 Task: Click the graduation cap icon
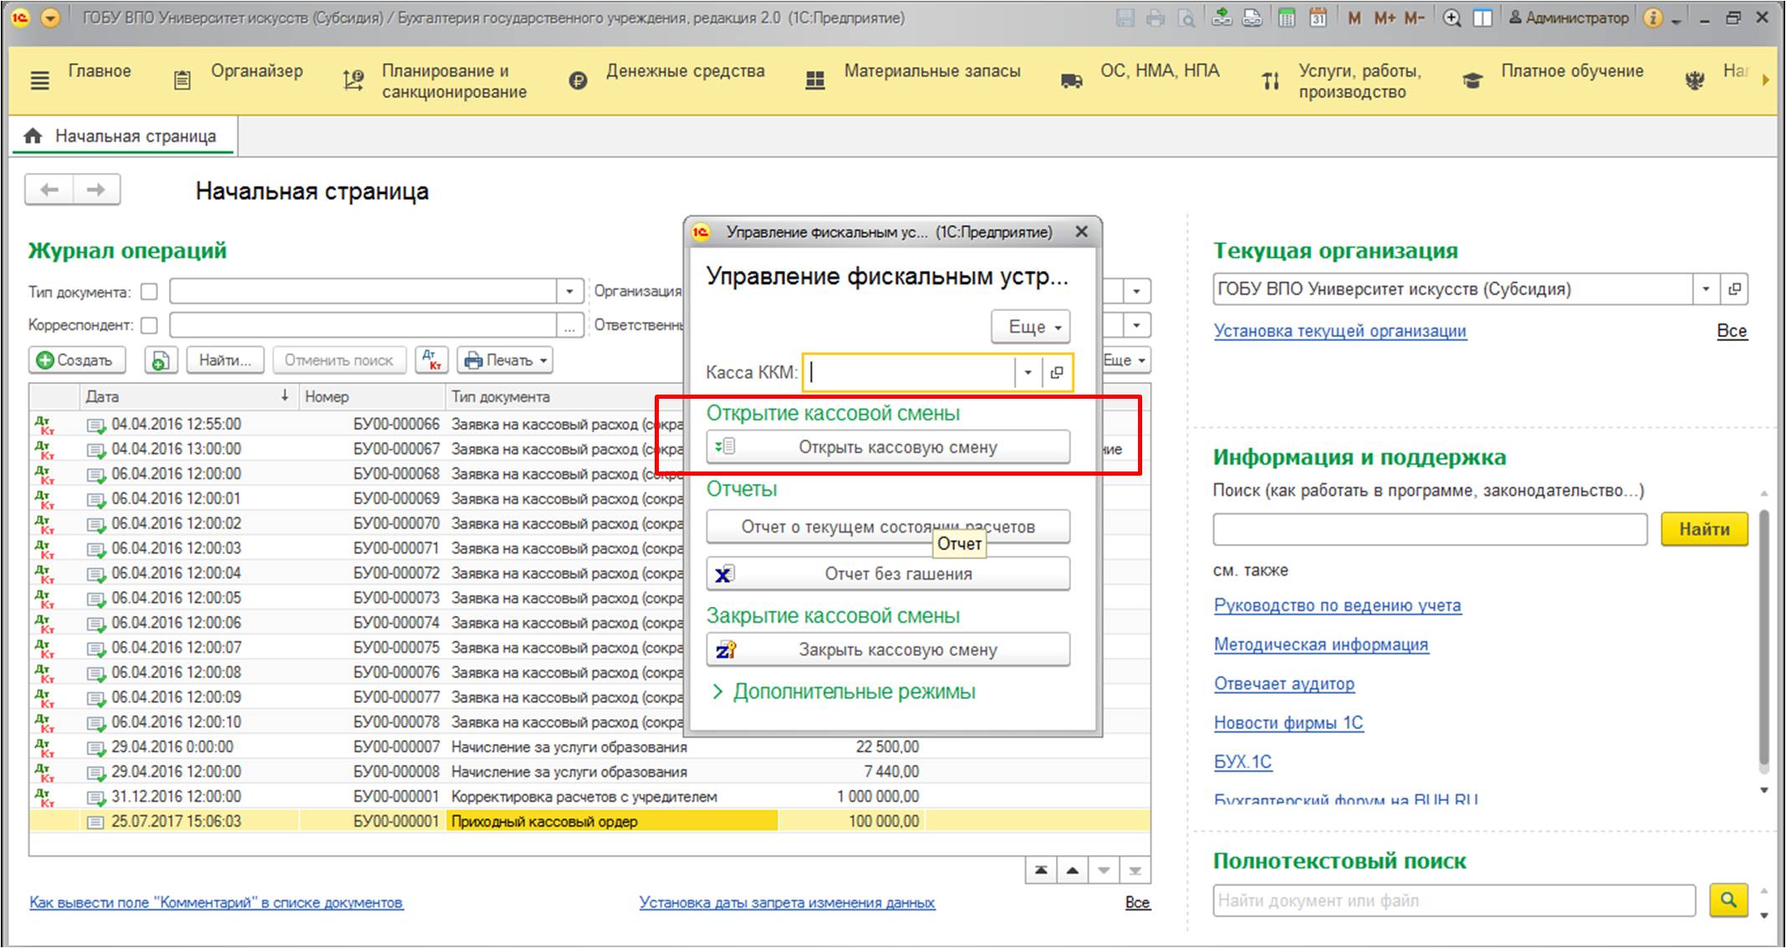click(x=1472, y=80)
